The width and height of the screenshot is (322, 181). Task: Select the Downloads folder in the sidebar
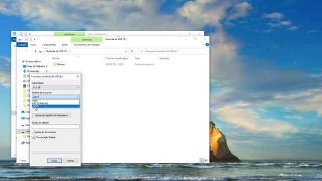[33, 71]
